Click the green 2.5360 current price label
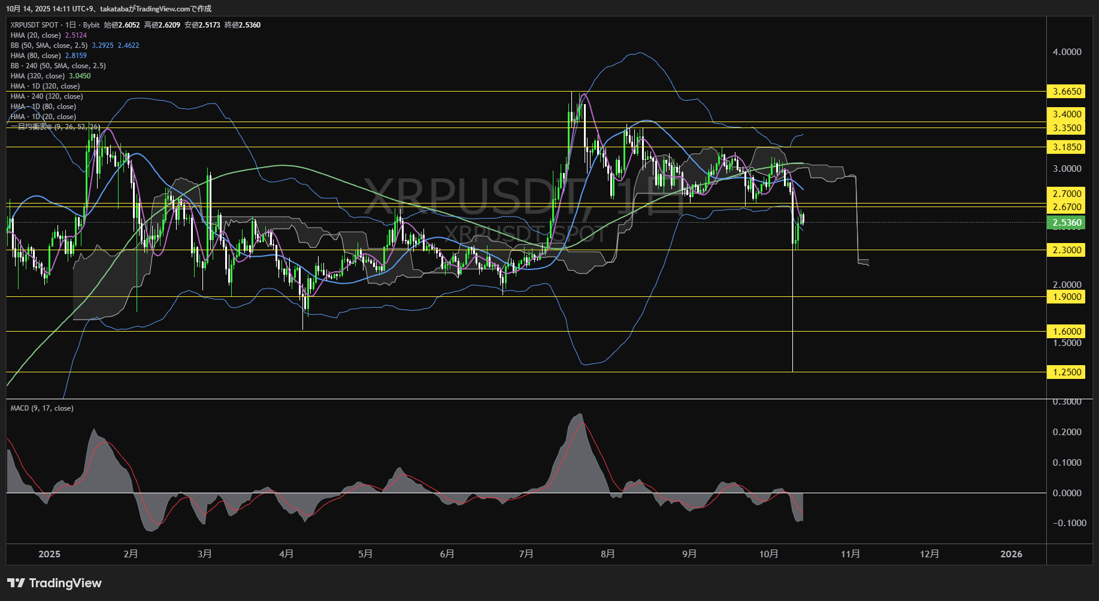Image resolution: width=1099 pixels, height=601 pixels. tap(1067, 223)
